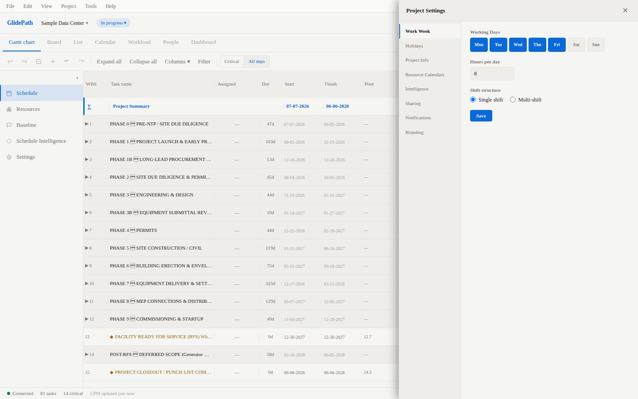Click the sigma icon on Project Summary row
This screenshot has height=399, width=638.
tap(89, 106)
